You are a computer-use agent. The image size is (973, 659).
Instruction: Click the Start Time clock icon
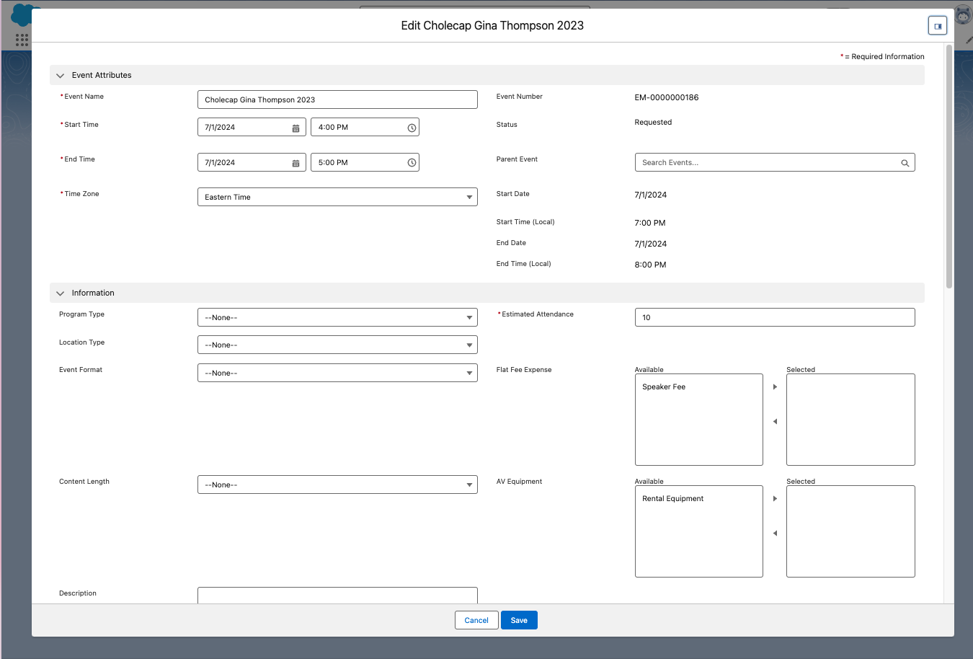pos(412,128)
